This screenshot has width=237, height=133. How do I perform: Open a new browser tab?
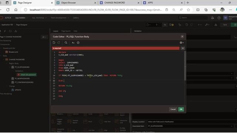pos(188,3)
